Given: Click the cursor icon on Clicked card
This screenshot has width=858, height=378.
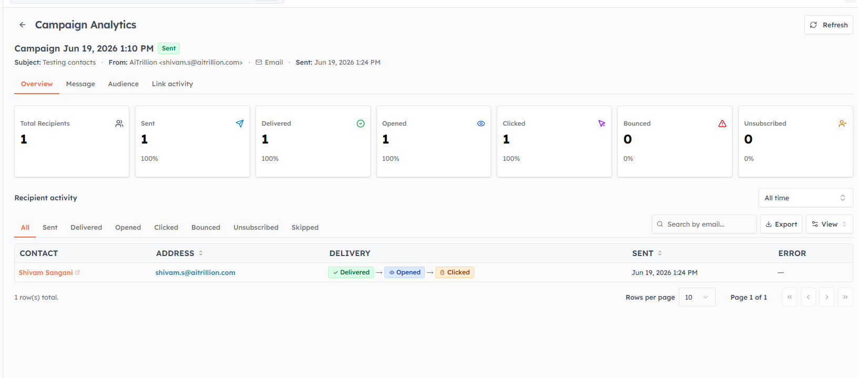Looking at the screenshot, I should tap(602, 124).
